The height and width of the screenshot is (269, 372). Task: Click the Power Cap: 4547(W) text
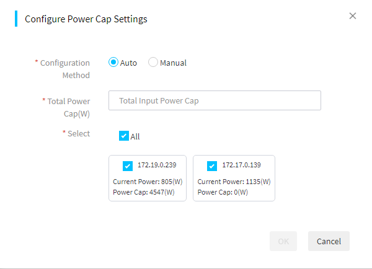(x=144, y=192)
